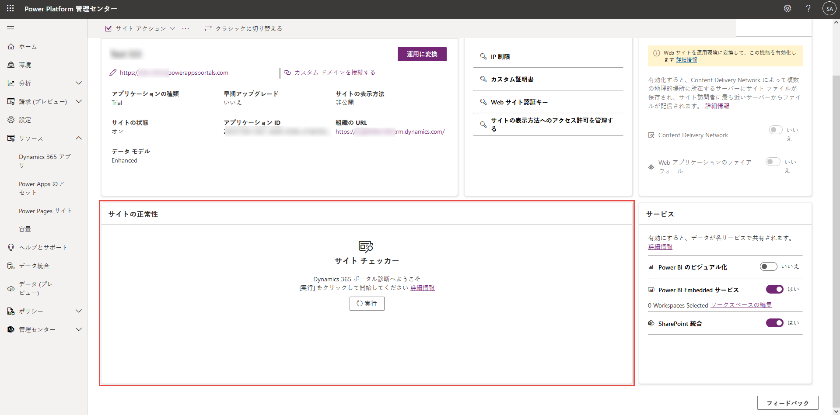The width and height of the screenshot is (840, 415).
Task: Click the pencil edit icon beside site URL
Action: (x=113, y=73)
